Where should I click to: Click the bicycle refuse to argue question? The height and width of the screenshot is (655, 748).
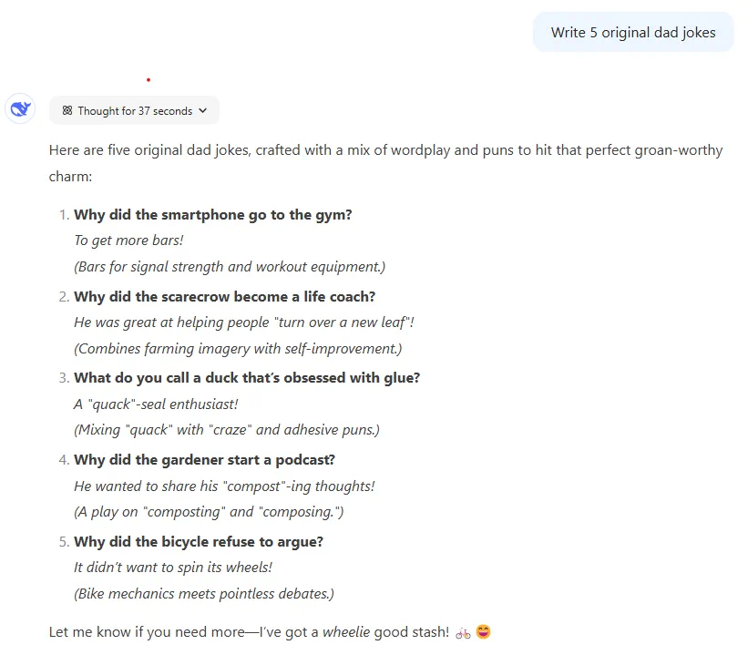coord(199,542)
